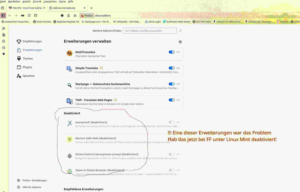Open MultiTranslate more options menu

(178, 52)
